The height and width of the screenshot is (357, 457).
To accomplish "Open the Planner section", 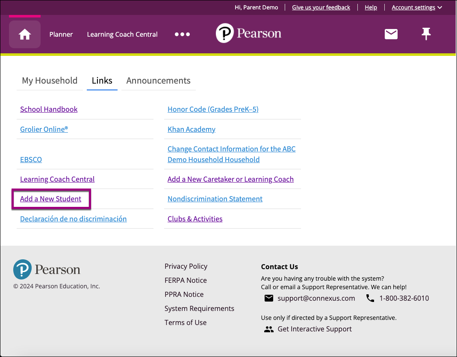I will tap(61, 34).
